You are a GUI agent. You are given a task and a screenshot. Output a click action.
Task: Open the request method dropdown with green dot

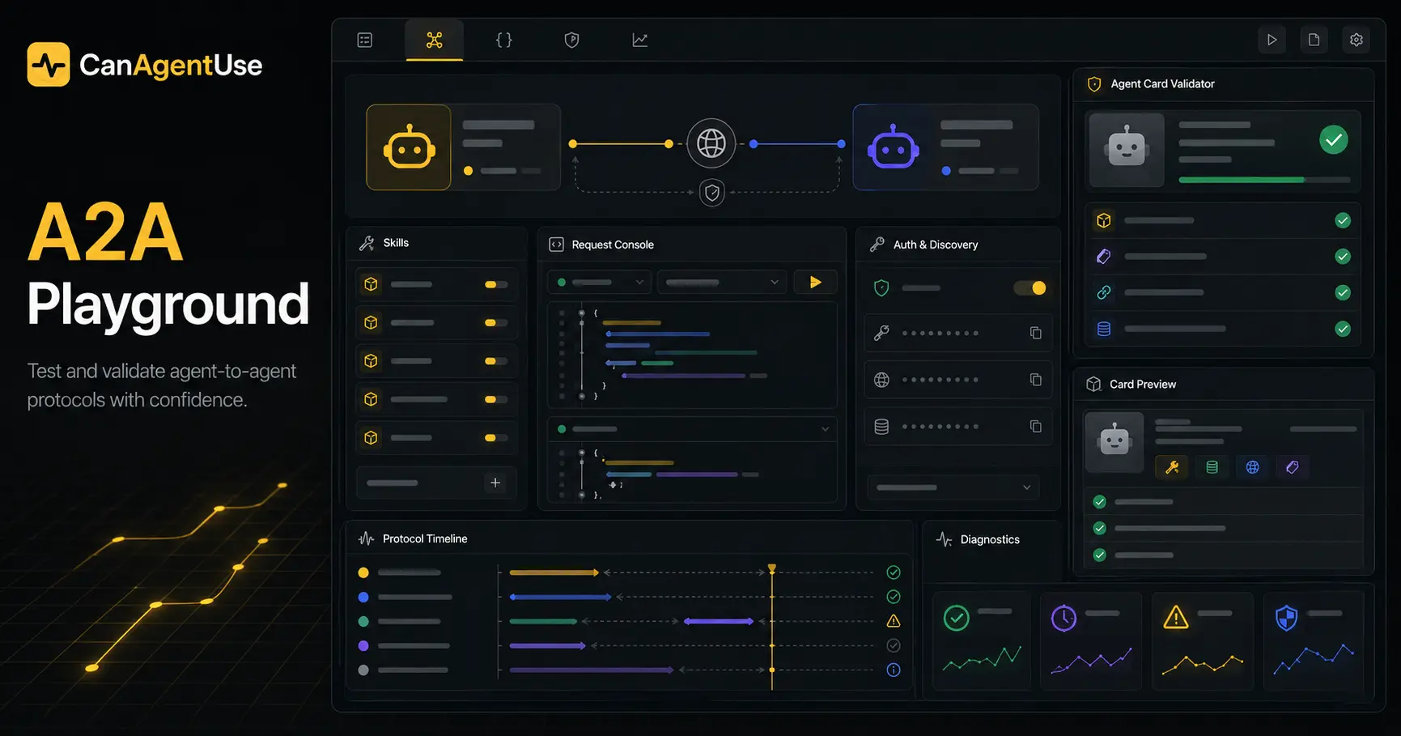point(600,283)
